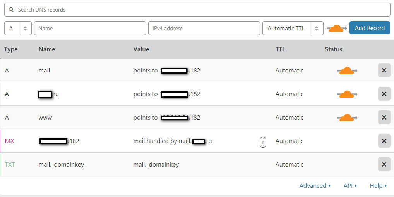Click the MX priority badge
The height and width of the screenshot is (197, 394).
click(x=263, y=142)
